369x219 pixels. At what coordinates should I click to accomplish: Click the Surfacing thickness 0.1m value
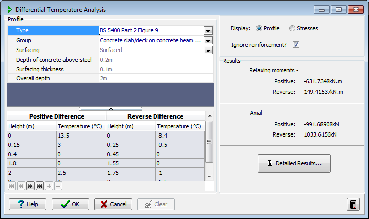click(156, 69)
